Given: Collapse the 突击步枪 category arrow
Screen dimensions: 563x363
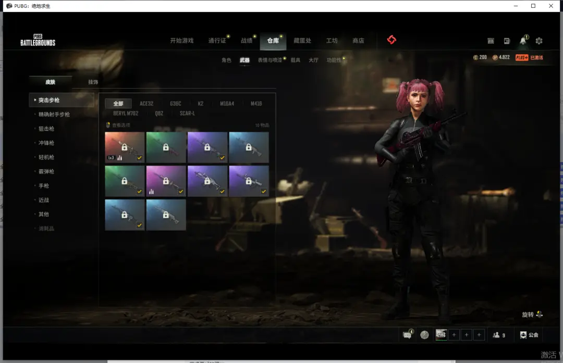Looking at the screenshot, I should (x=35, y=100).
